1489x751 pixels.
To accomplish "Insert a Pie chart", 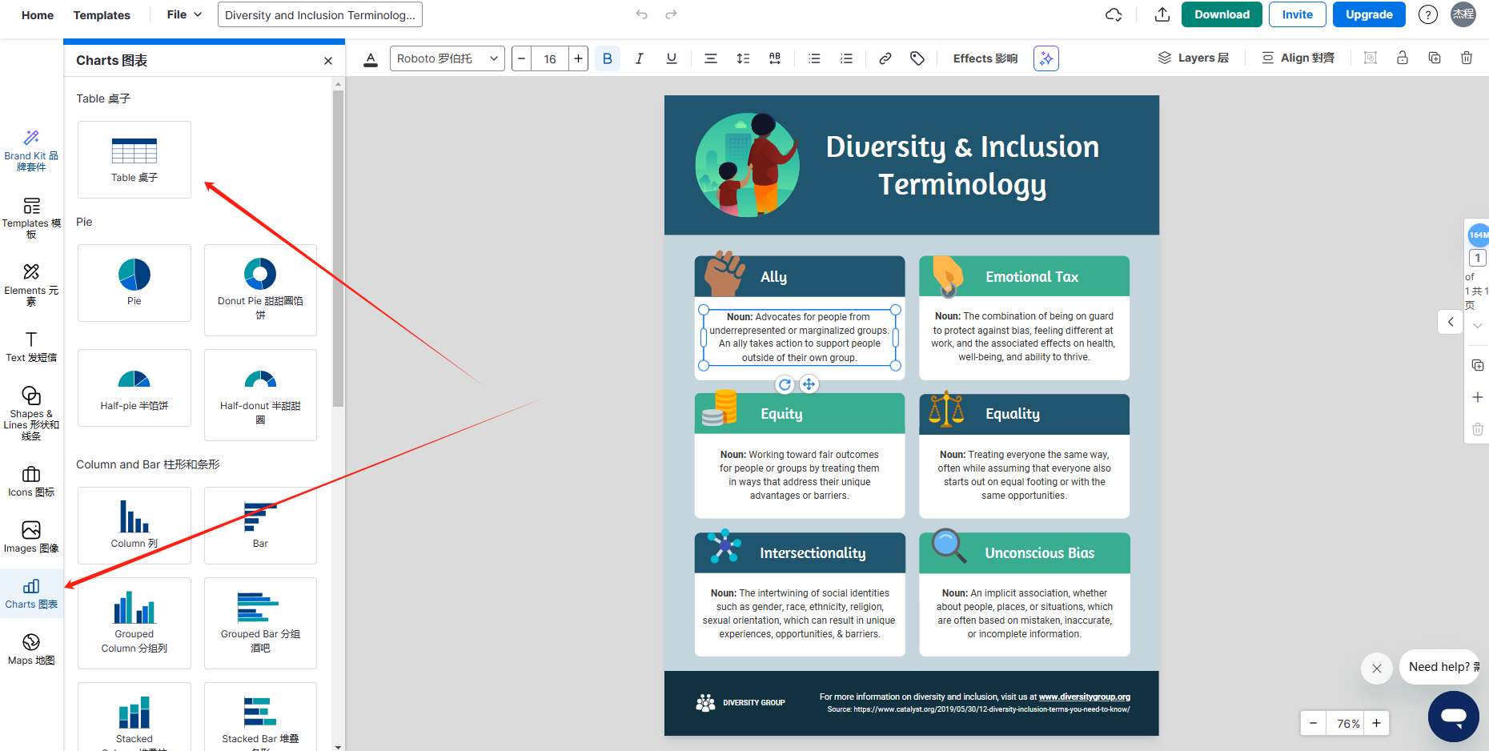I will click(134, 283).
